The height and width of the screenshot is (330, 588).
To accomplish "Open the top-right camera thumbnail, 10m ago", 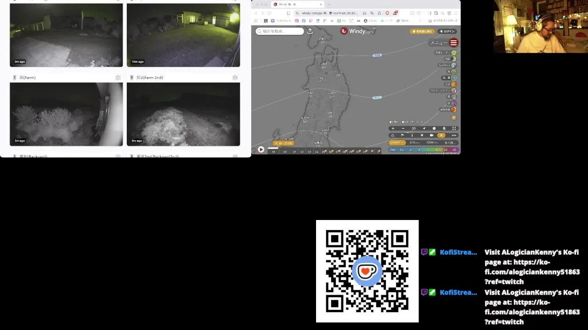I will coord(183,35).
